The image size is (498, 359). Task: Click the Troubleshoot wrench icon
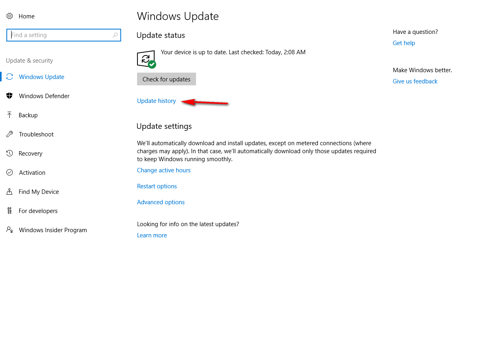(x=10, y=134)
